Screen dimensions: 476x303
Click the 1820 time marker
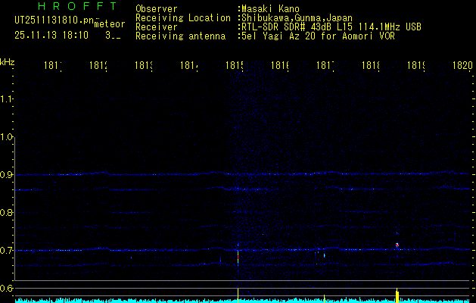pyautogui.click(x=462, y=66)
